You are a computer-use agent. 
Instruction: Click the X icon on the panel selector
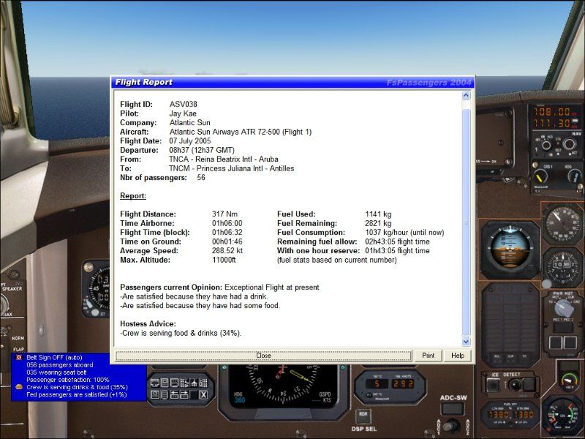tap(203, 394)
